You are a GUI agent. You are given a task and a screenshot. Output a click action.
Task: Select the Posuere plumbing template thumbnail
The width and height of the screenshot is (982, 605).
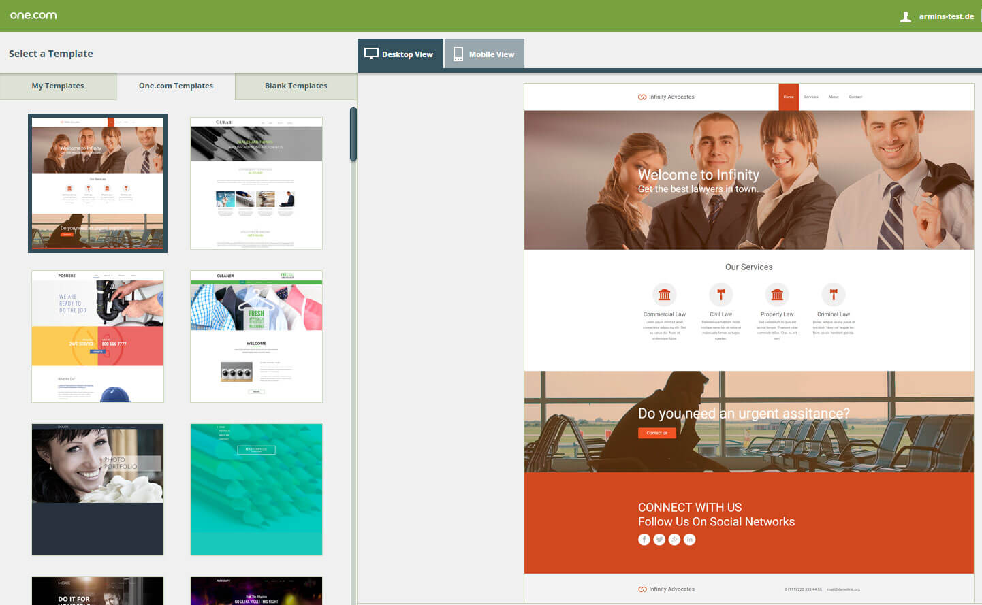coord(97,336)
